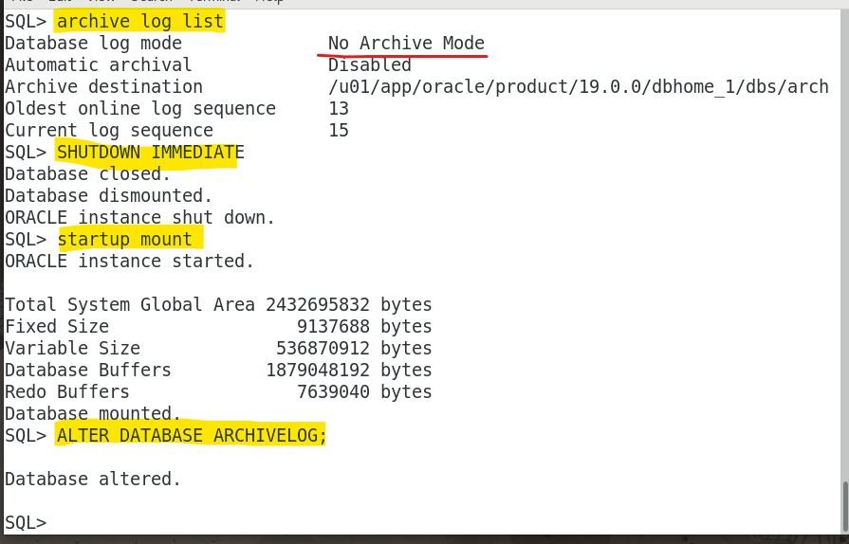Click the 'Fixed Size' label

[x=57, y=326]
